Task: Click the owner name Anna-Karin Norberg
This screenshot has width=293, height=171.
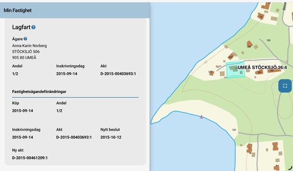Action: (29, 46)
